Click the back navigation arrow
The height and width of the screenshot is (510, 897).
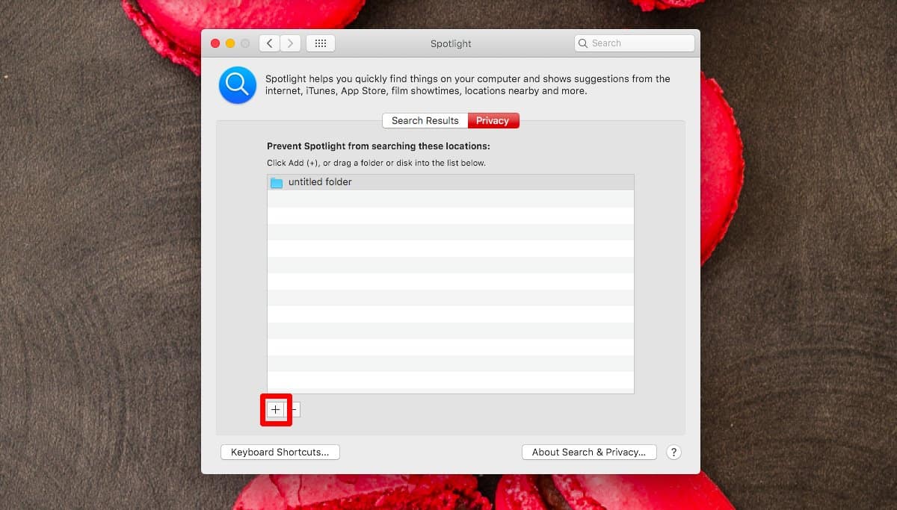tap(269, 43)
